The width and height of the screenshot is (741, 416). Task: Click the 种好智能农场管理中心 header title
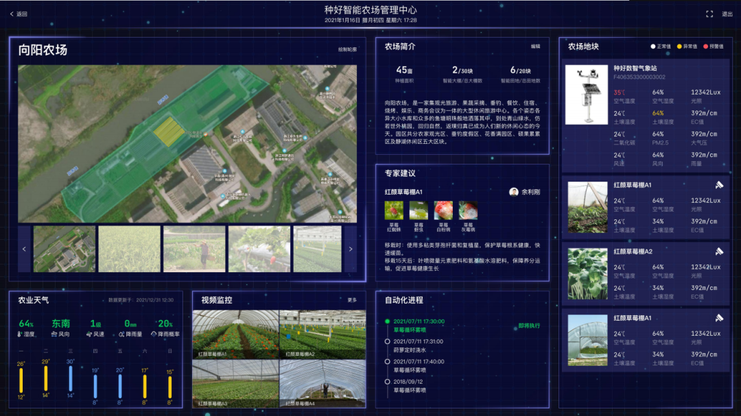click(x=370, y=10)
